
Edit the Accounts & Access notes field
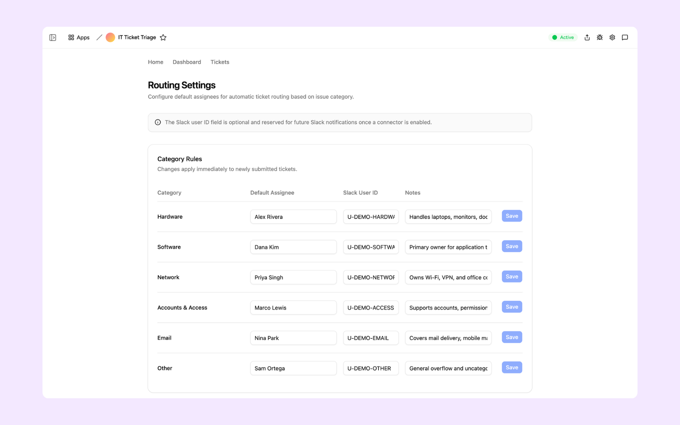(x=448, y=308)
